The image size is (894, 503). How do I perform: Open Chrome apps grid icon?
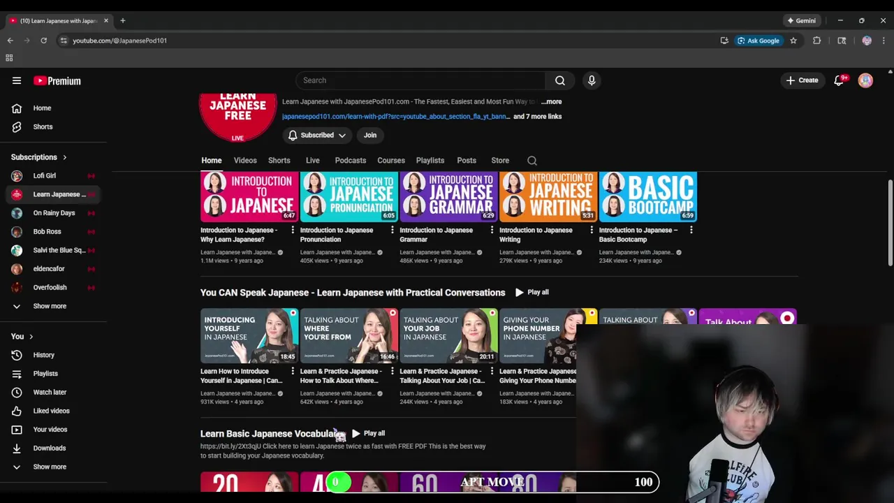point(9,58)
